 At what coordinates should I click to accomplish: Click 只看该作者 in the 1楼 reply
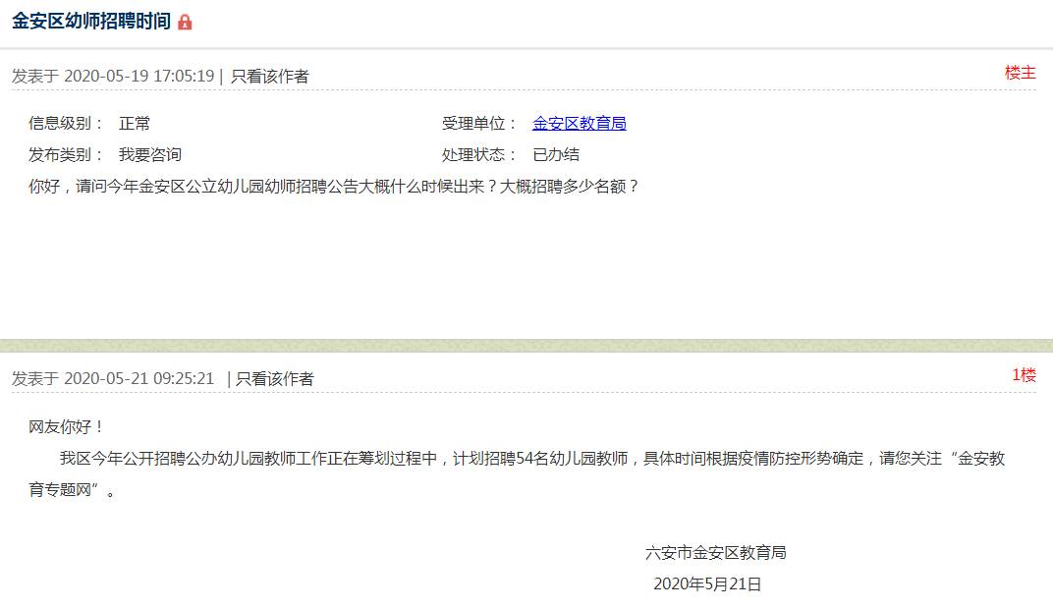click(274, 378)
